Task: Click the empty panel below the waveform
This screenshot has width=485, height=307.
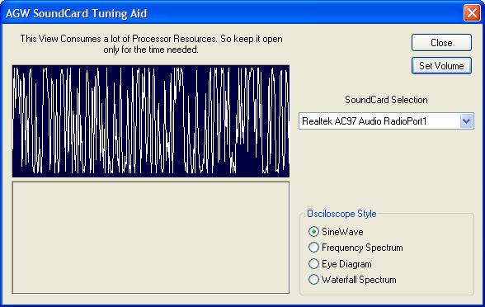Action: 151,238
